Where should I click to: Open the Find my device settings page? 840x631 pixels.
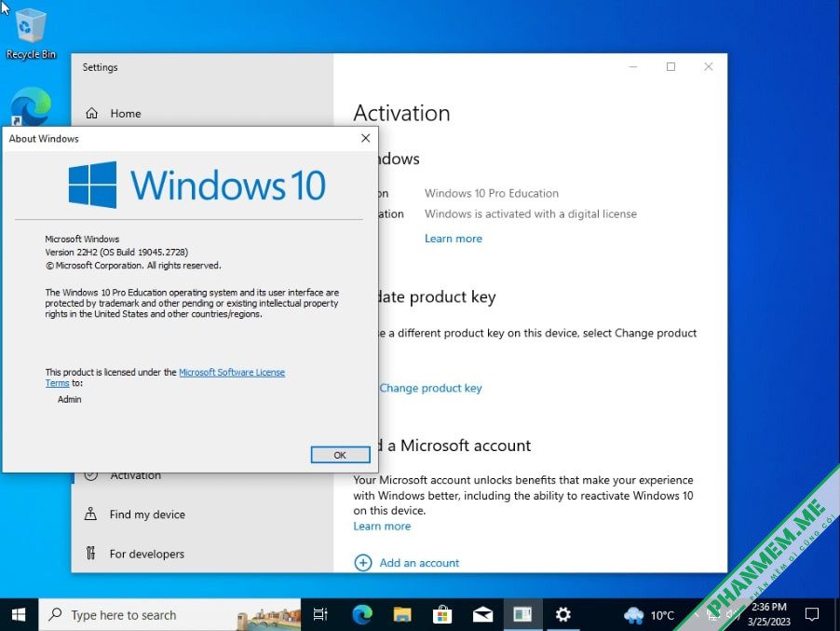(147, 514)
